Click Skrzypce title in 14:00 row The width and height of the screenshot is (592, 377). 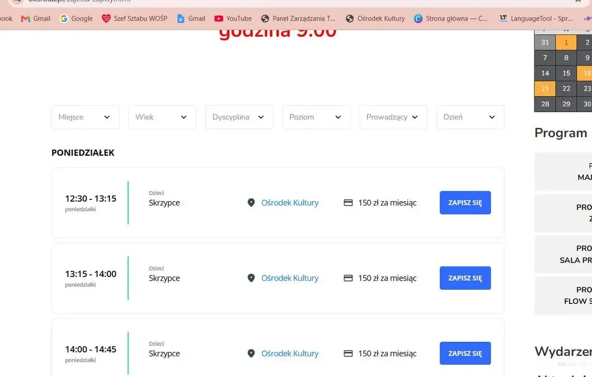click(164, 354)
